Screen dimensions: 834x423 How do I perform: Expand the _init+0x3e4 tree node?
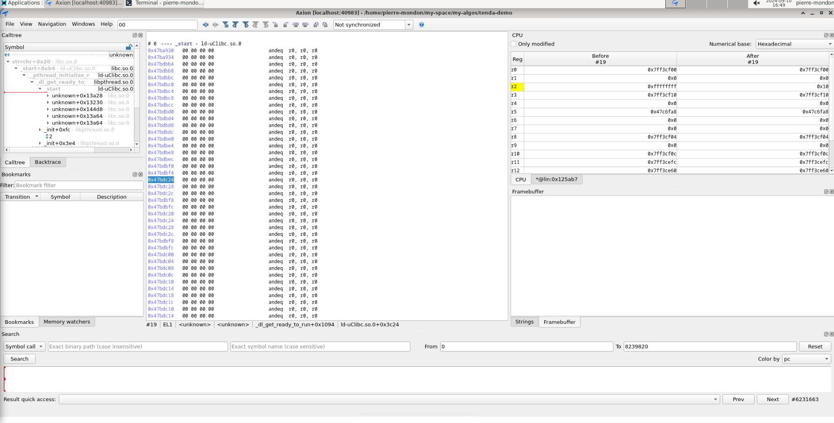40,143
